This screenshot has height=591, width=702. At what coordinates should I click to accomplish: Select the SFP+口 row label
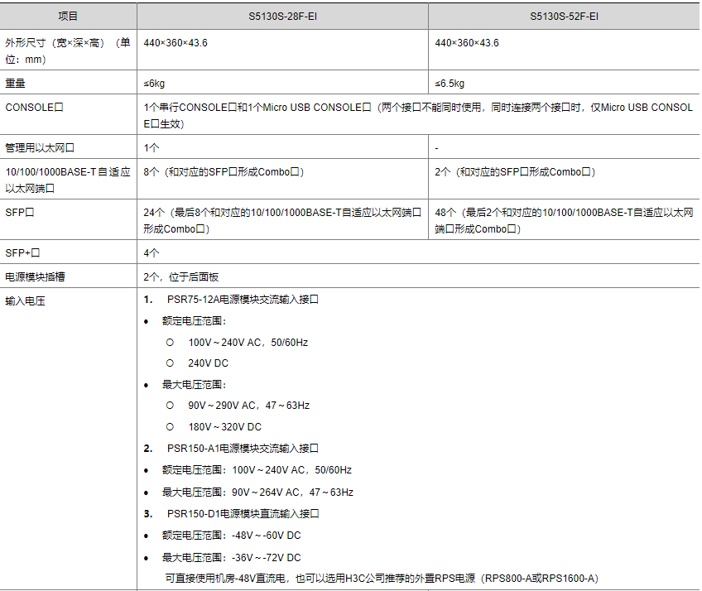pyautogui.click(x=23, y=253)
